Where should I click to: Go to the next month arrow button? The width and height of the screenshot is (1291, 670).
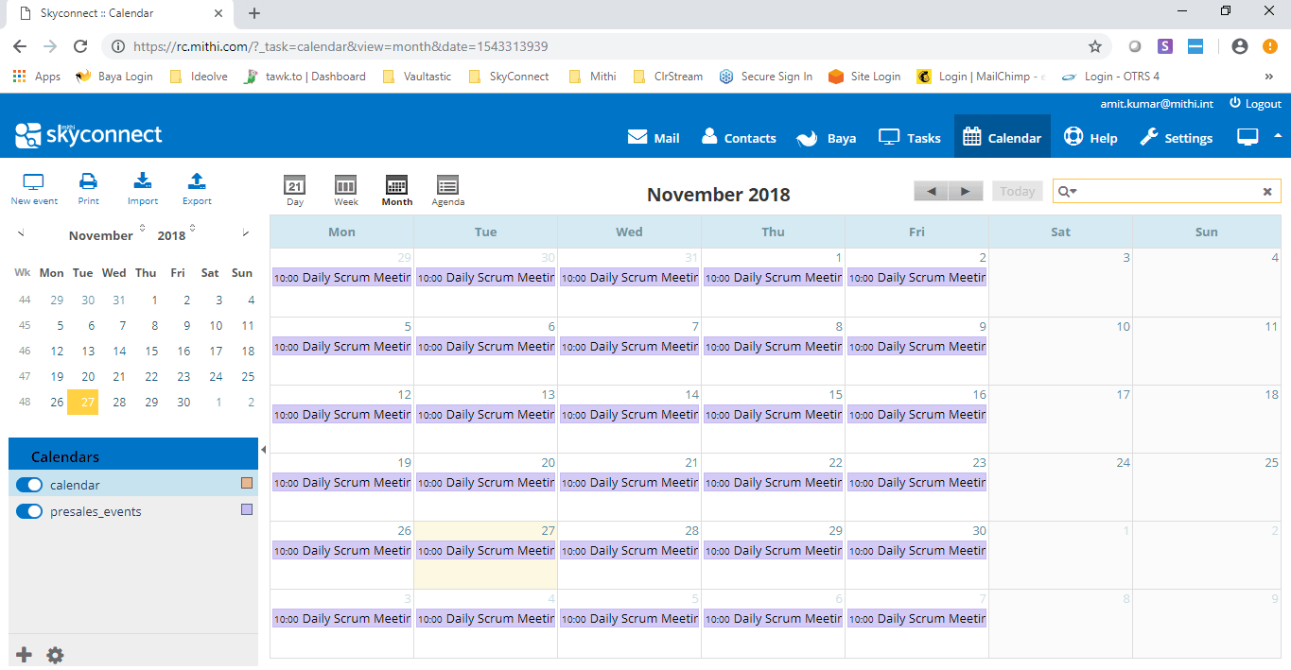pos(965,192)
